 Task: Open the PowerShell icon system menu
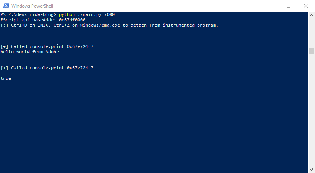(6, 6)
